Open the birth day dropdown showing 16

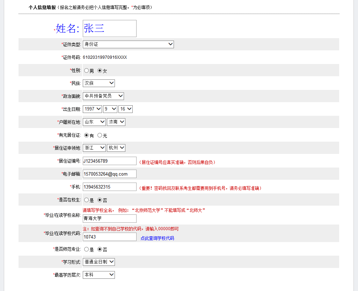[125, 109]
